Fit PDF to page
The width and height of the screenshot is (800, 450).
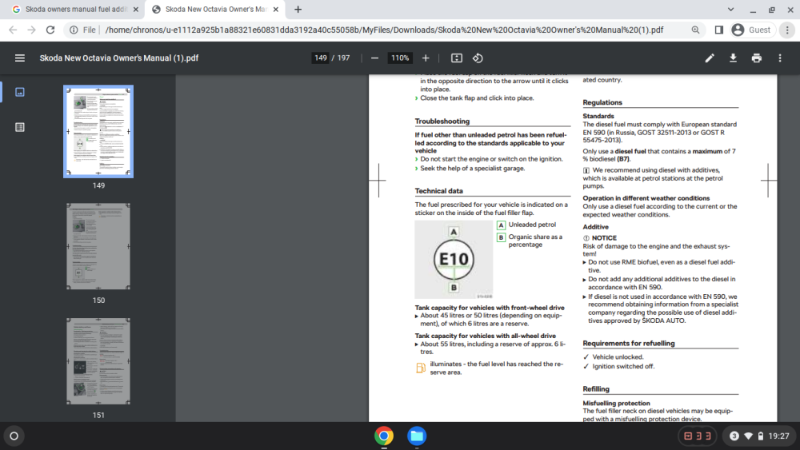(457, 58)
